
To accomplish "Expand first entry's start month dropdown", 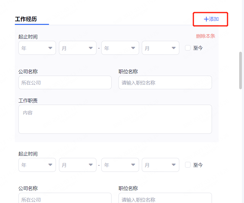I will coord(77,48).
